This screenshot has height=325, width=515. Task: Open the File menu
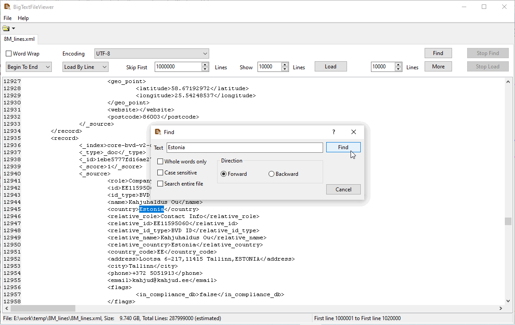(8, 18)
